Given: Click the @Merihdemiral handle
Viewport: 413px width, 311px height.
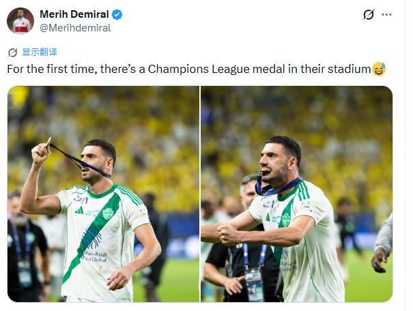Looking at the screenshot, I should [x=75, y=28].
